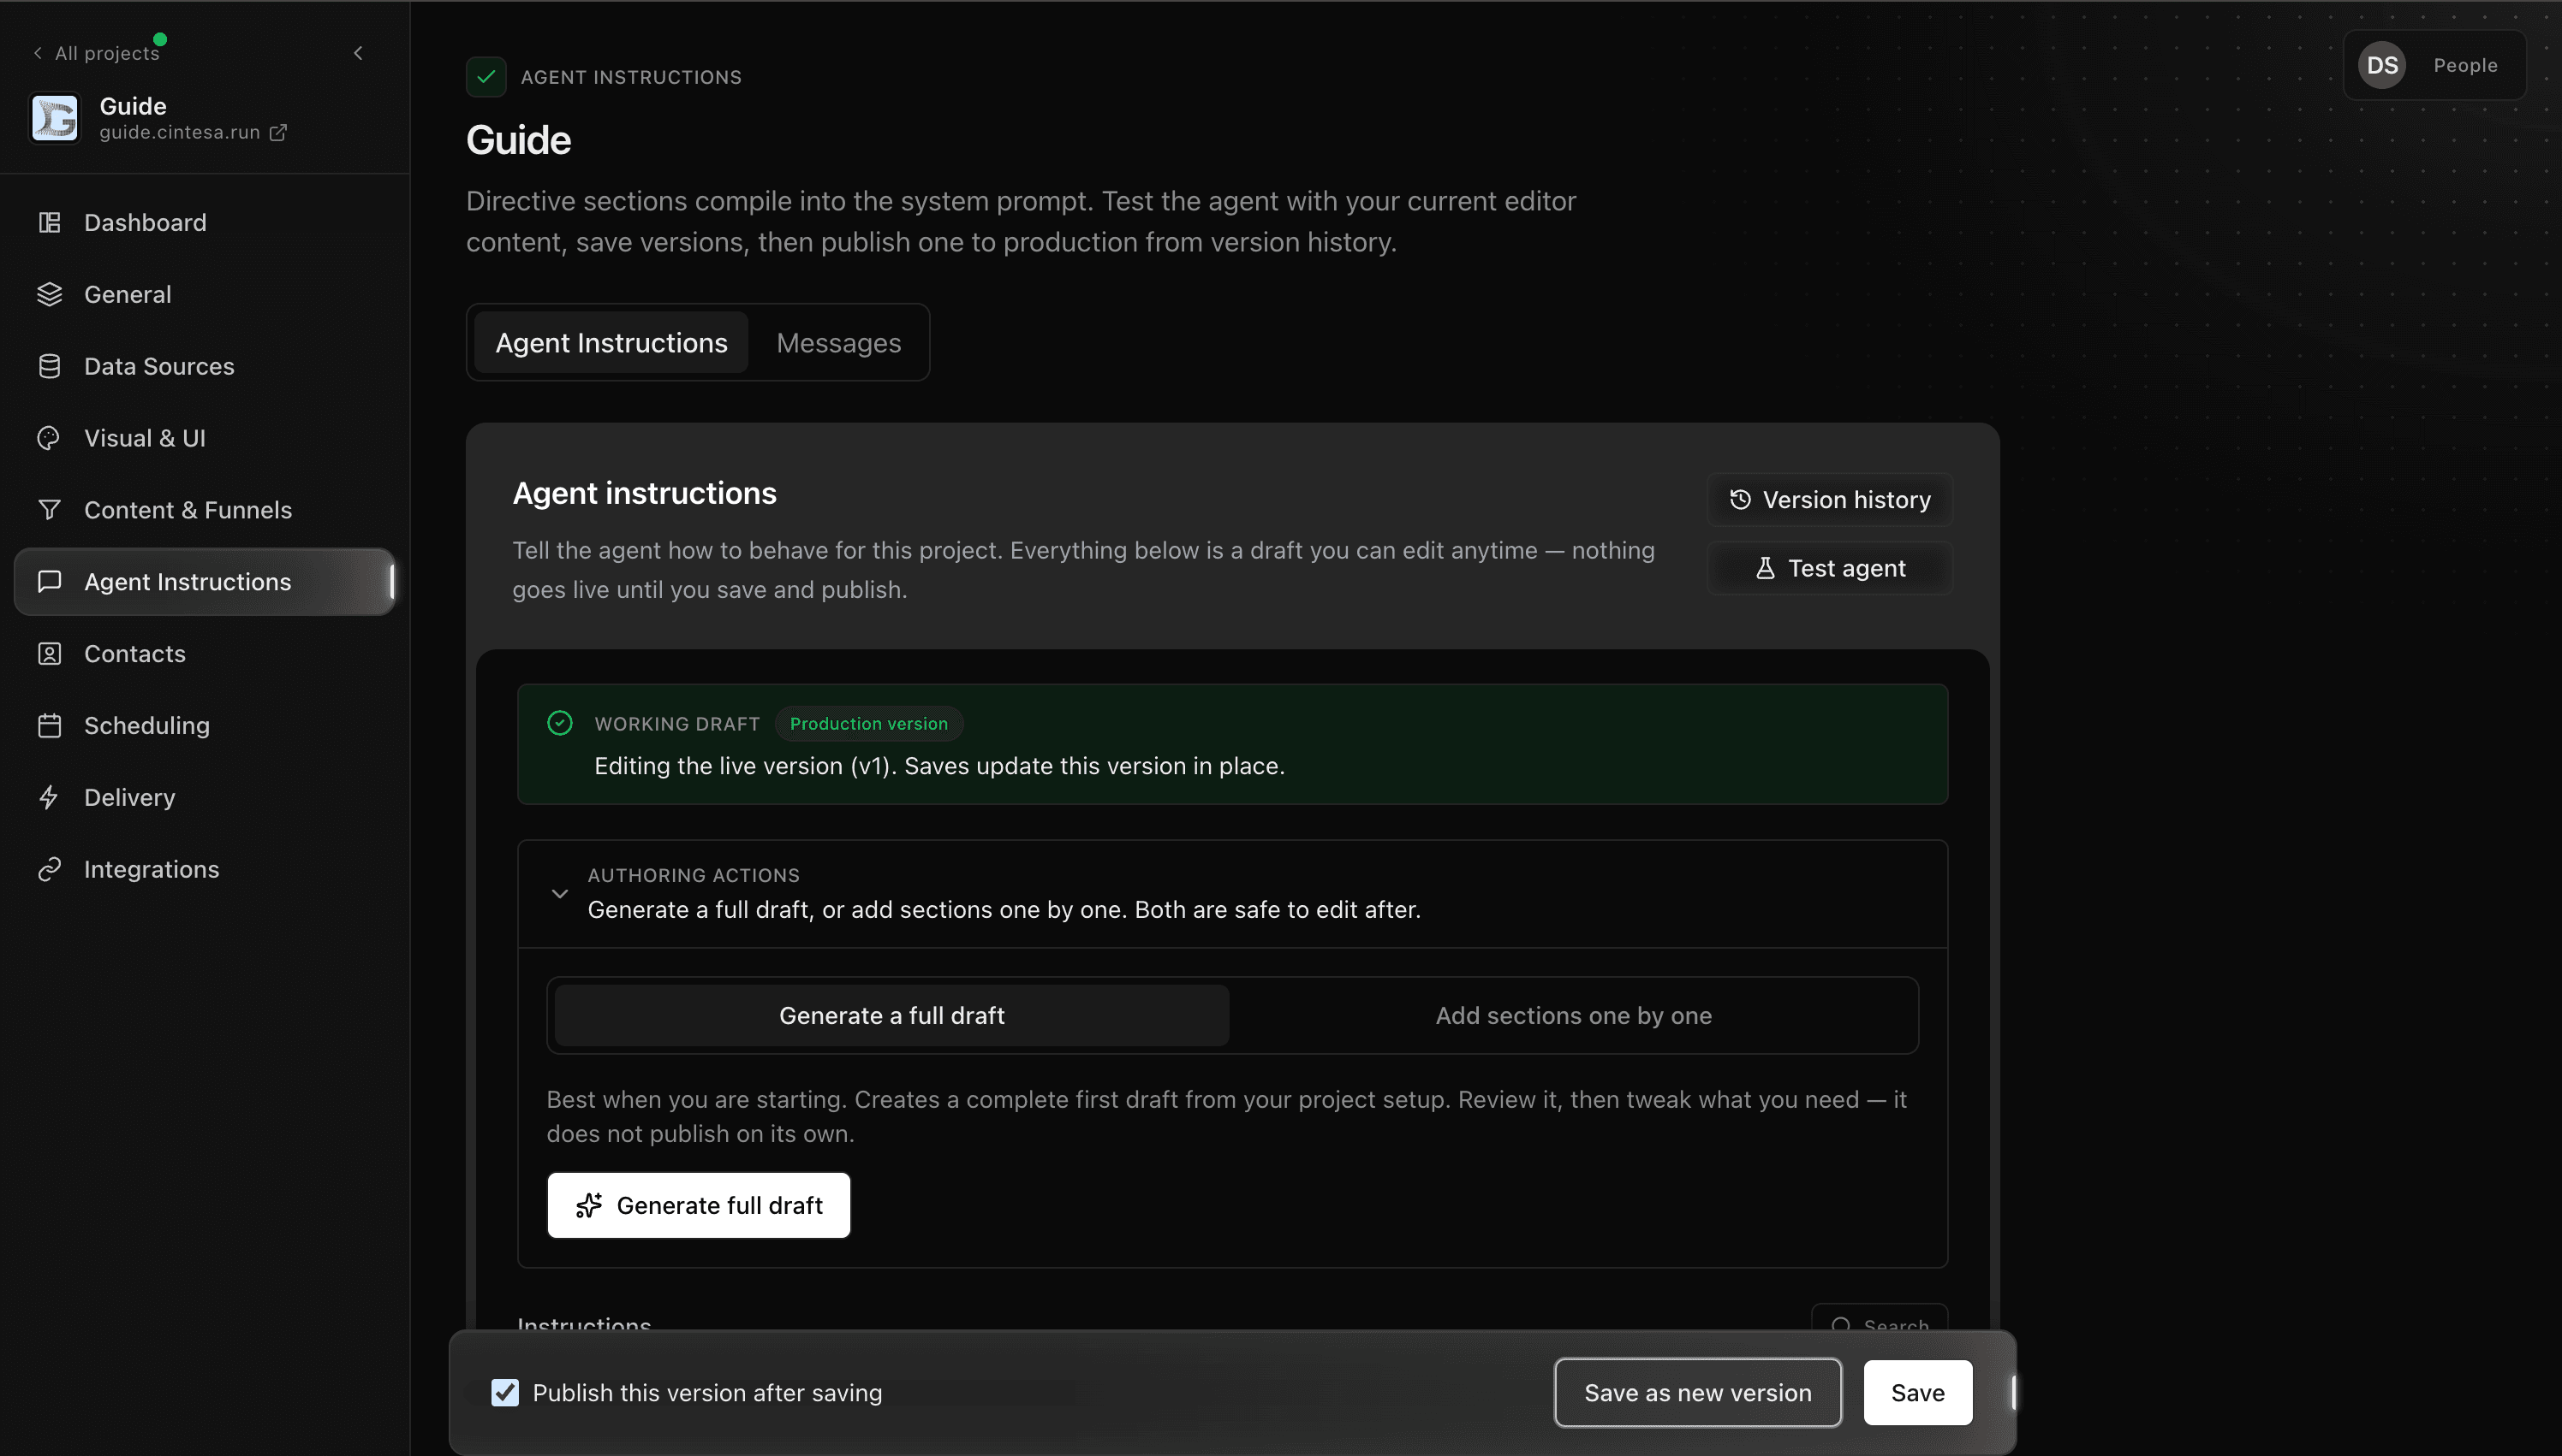The width and height of the screenshot is (2562, 1456).
Task: Click the Delivery lightning bolt icon
Action: coord(49,798)
